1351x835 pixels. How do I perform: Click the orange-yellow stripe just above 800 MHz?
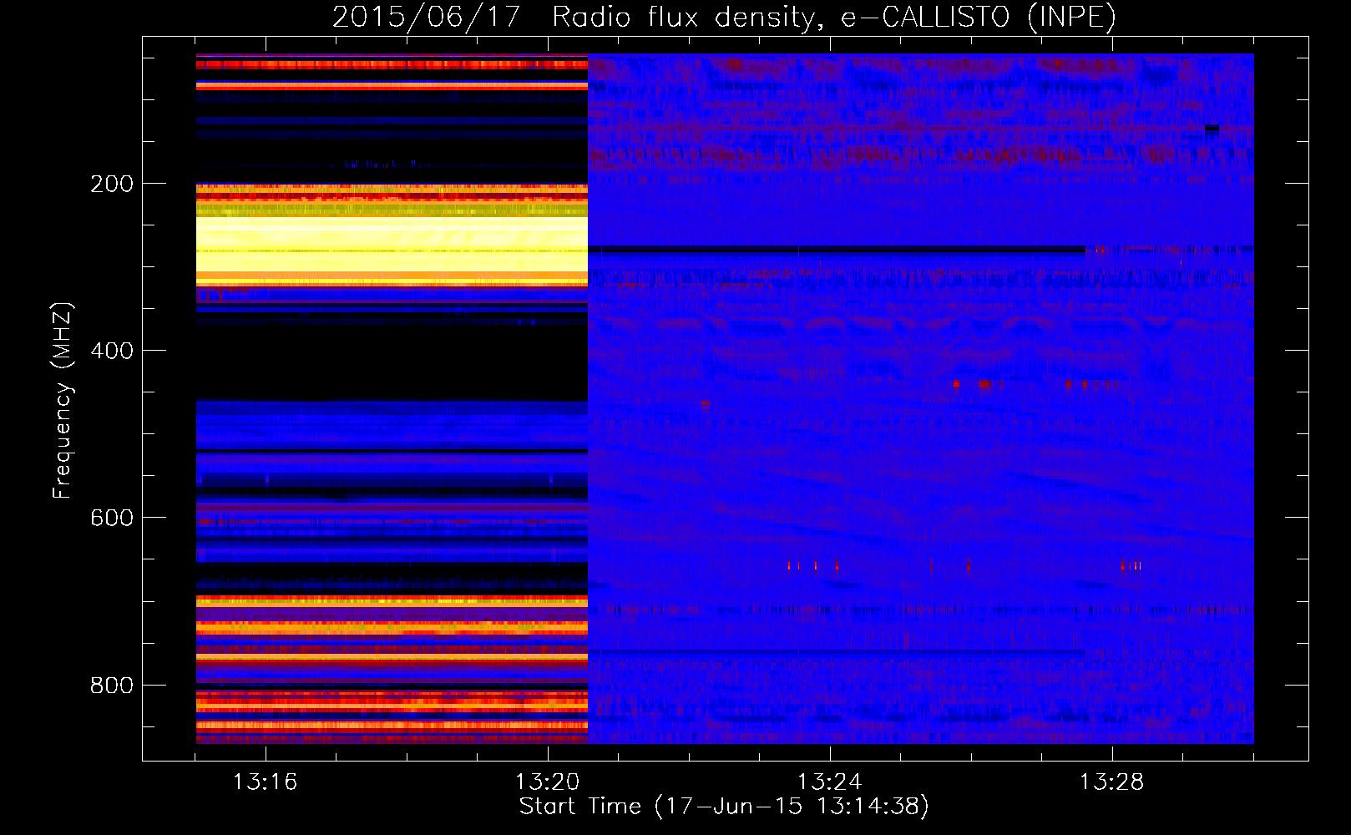[392, 657]
